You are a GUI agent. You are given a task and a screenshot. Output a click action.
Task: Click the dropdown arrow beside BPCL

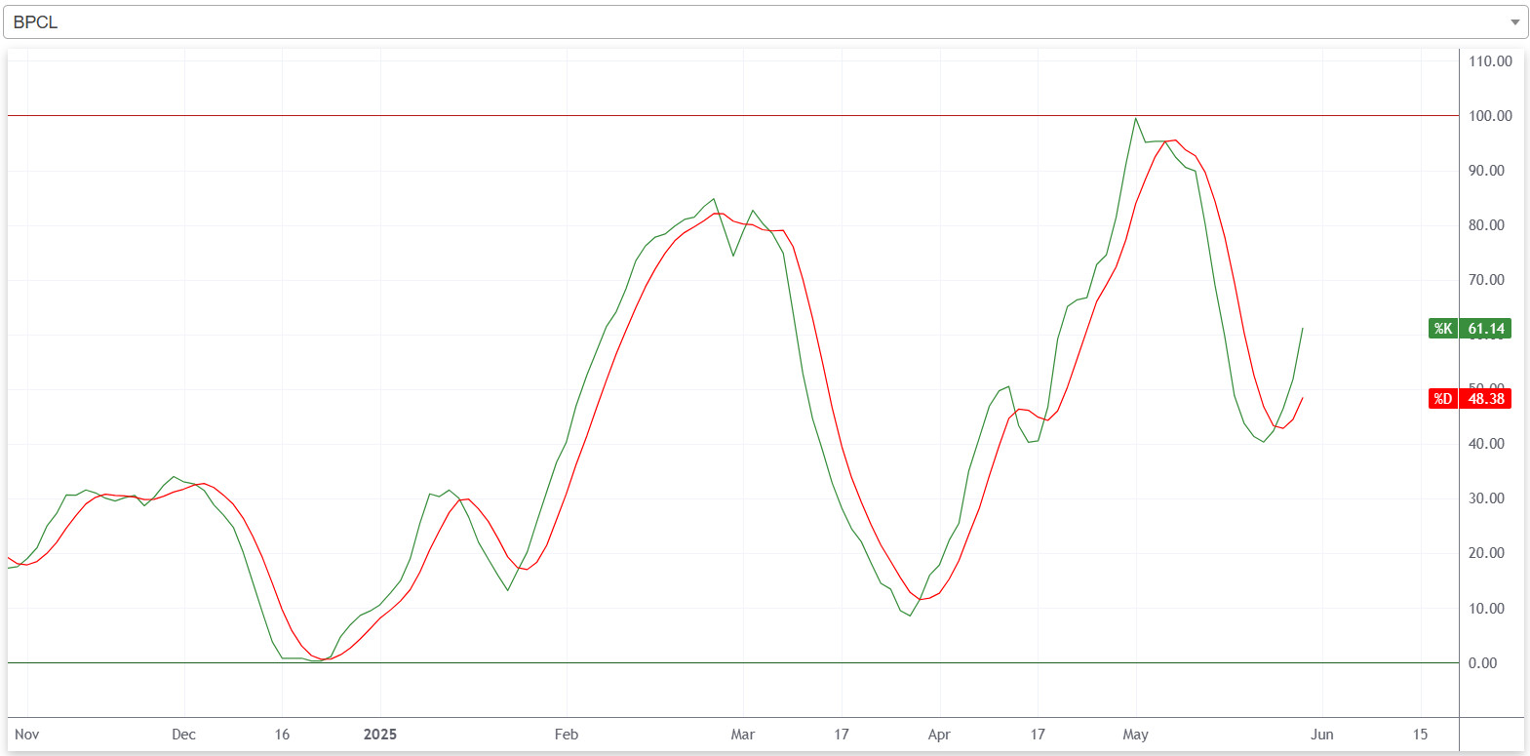[1514, 22]
